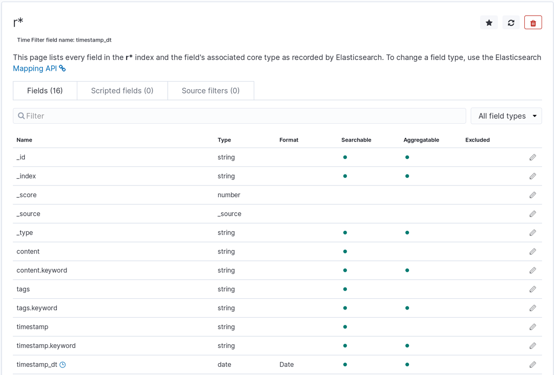This screenshot has height=375, width=554.
Task: Delete the r* index pattern (trash icon)
Action: tap(532, 22)
